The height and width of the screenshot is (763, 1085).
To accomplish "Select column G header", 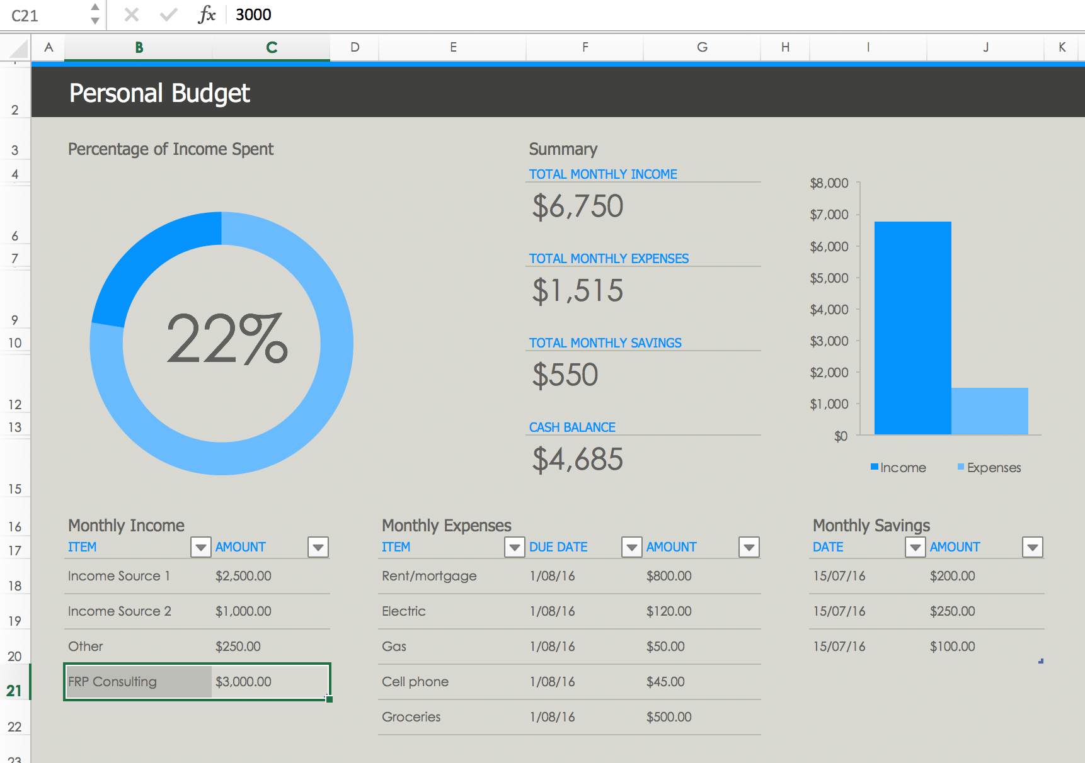I will (x=702, y=47).
